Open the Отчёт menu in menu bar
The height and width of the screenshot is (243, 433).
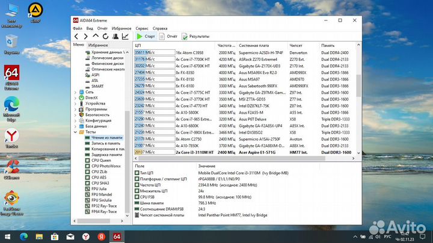point(102,28)
